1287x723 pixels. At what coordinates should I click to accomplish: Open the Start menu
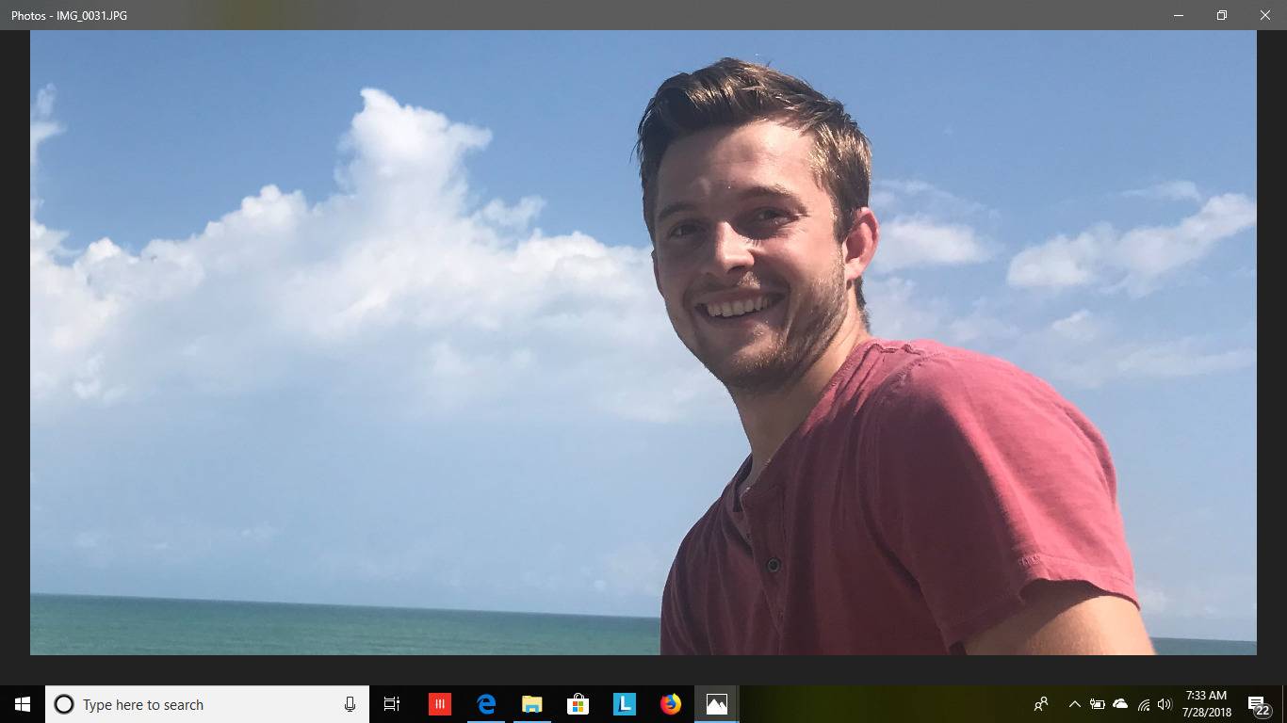tap(21, 703)
